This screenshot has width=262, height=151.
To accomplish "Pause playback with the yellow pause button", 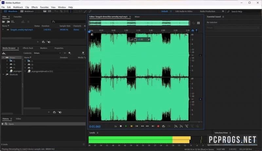I will pos(132,126).
